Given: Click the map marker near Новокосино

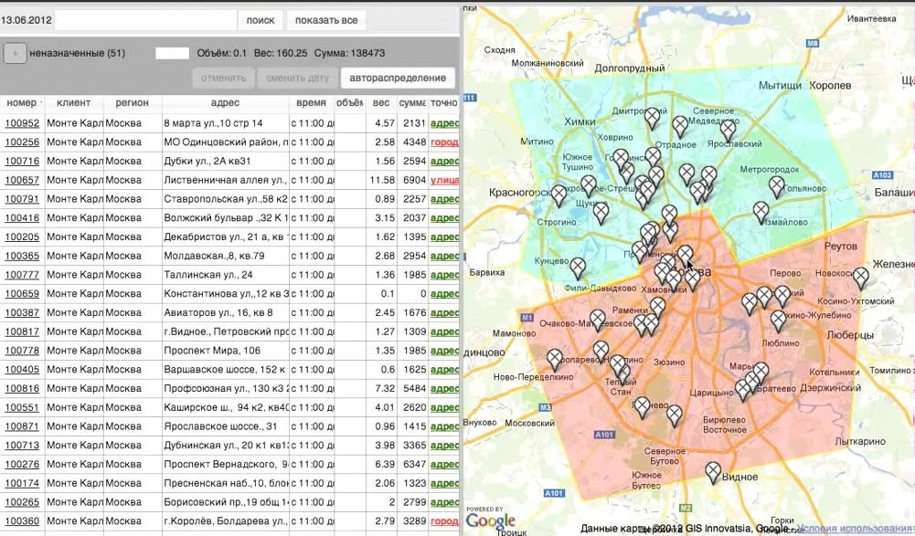Looking at the screenshot, I should point(860,278).
